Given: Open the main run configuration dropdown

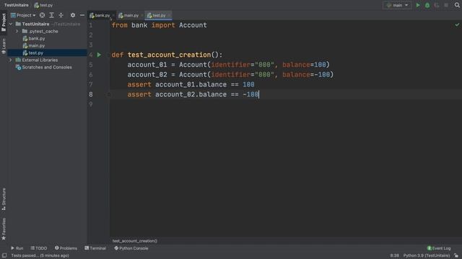Looking at the screenshot, I should pos(397,5).
